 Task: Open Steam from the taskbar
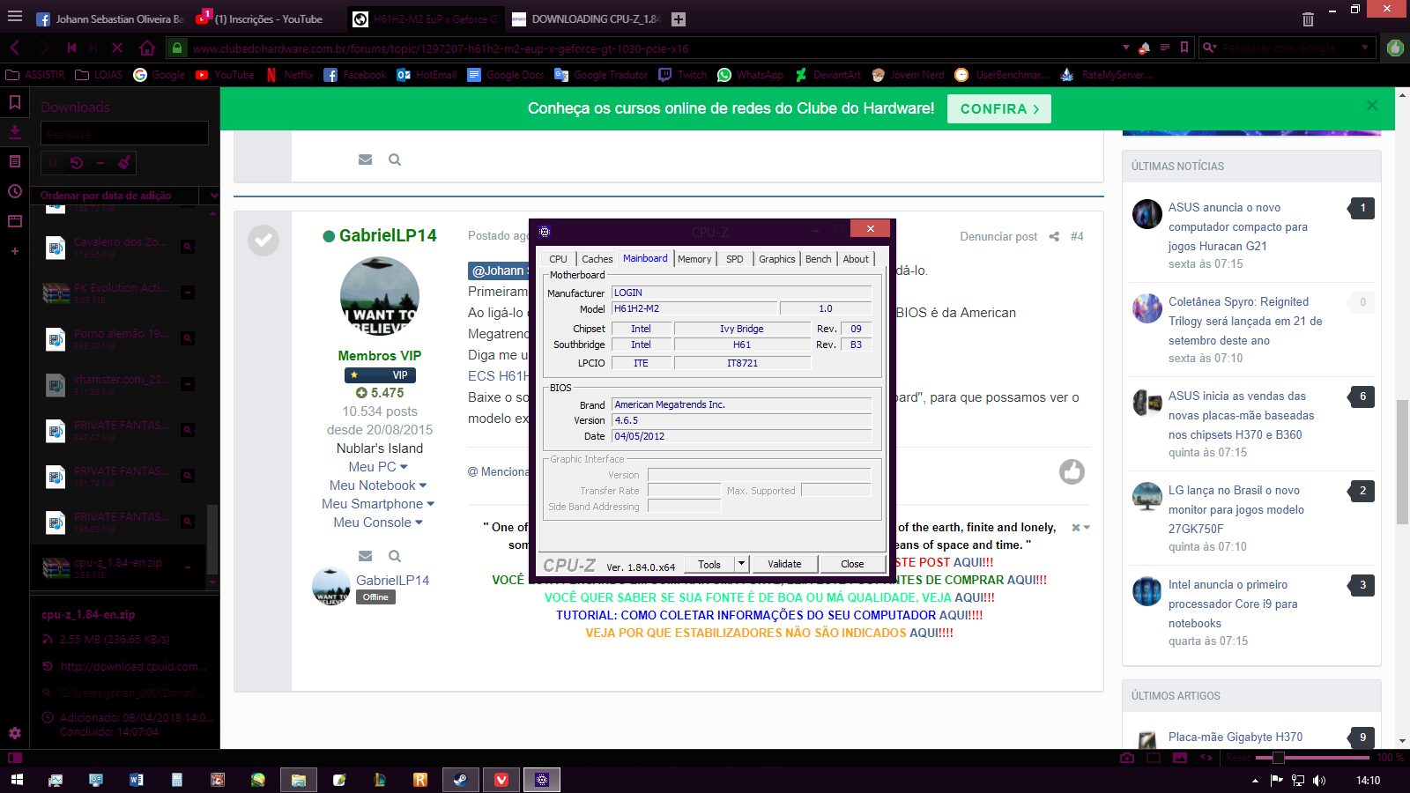[461, 780]
